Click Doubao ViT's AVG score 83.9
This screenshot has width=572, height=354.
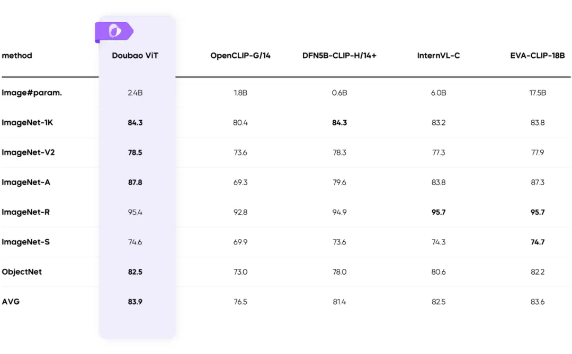[x=135, y=302]
